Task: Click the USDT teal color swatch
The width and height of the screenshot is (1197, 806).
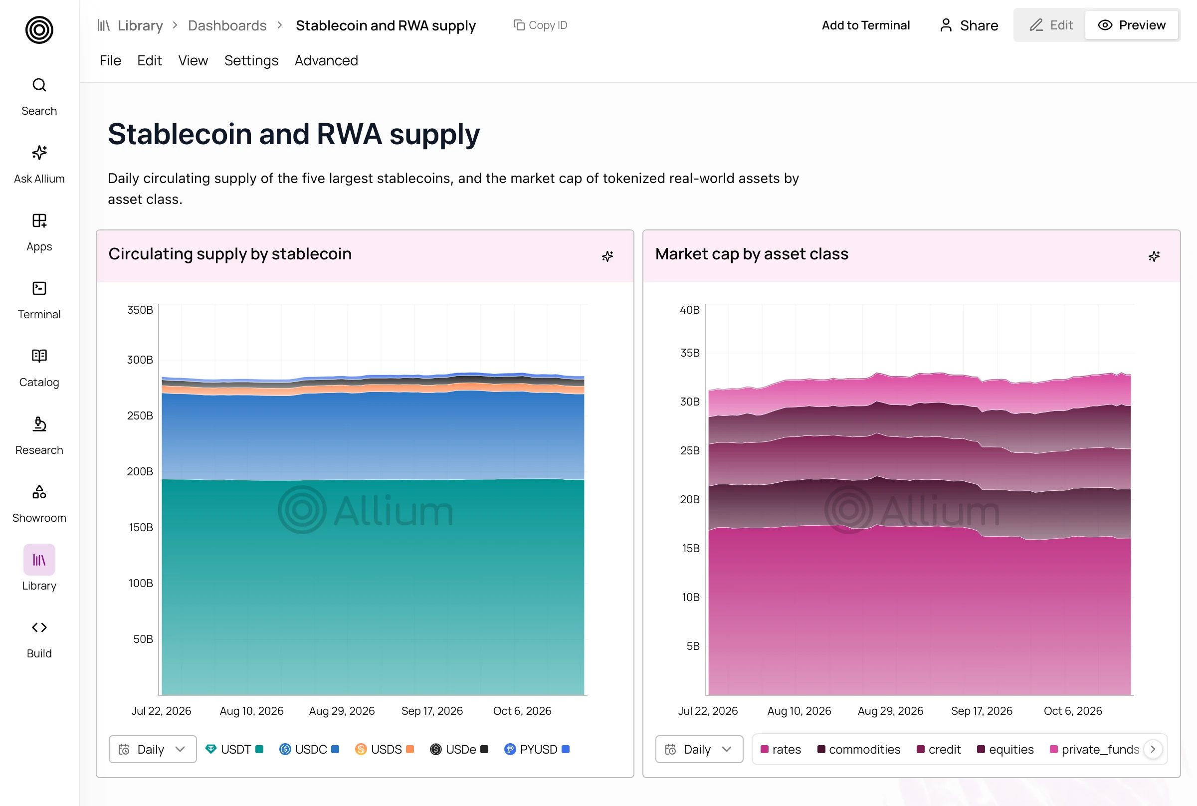Action: pyautogui.click(x=259, y=749)
